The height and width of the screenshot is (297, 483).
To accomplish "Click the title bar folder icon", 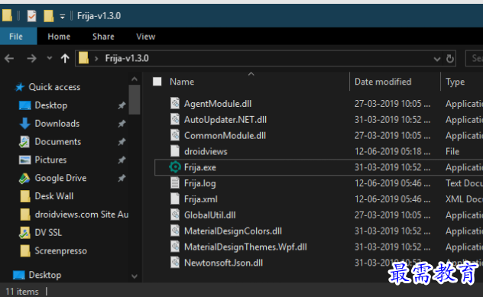I will click(x=7, y=15).
